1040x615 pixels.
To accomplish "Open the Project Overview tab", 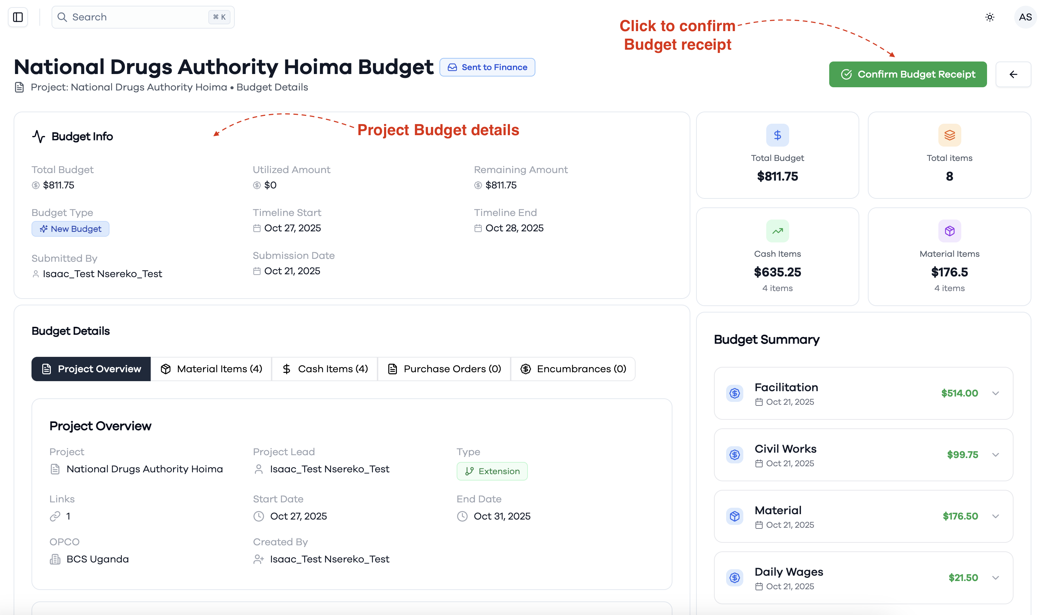I will point(91,369).
